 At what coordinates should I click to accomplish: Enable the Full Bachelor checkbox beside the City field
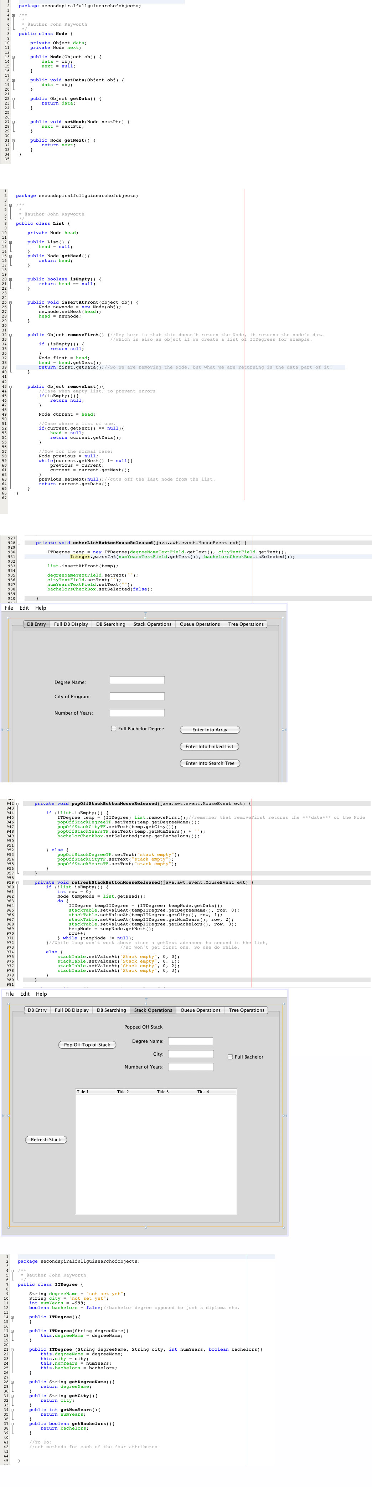point(230,1057)
